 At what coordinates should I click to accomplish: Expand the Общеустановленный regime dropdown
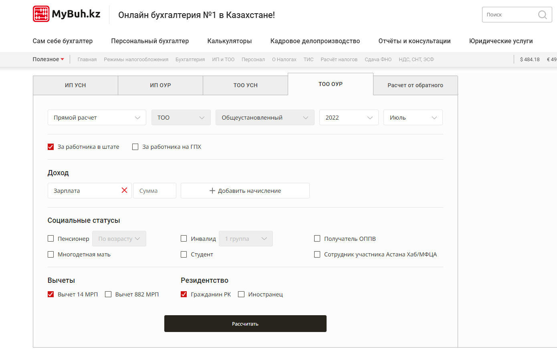click(265, 118)
